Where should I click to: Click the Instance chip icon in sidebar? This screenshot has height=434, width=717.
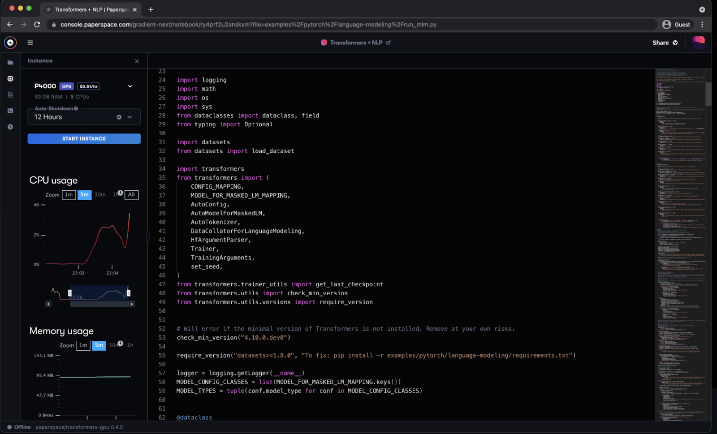pos(10,79)
